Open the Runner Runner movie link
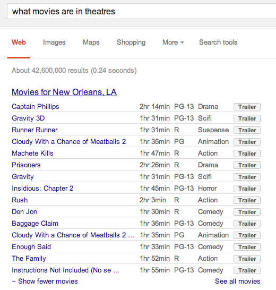 point(34,130)
